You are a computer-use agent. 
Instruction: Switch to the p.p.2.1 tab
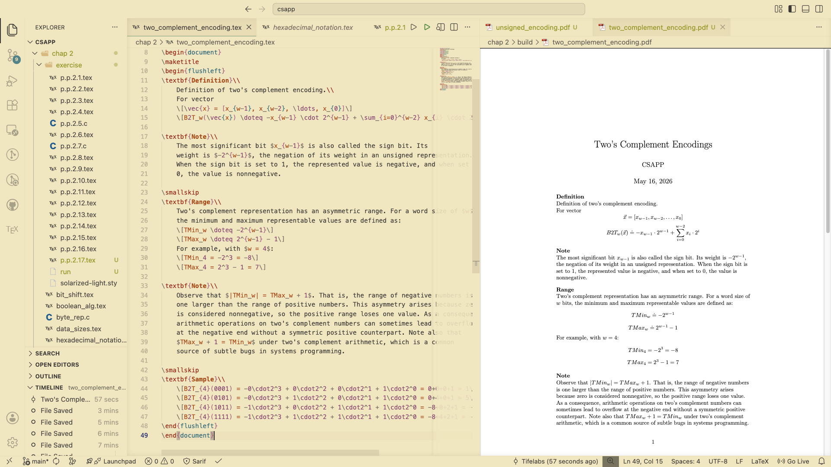tap(390, 27)
